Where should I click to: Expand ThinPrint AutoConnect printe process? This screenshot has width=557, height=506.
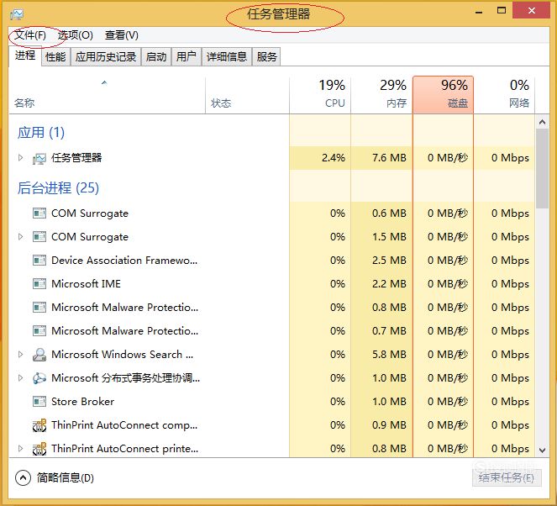[21, 449]
